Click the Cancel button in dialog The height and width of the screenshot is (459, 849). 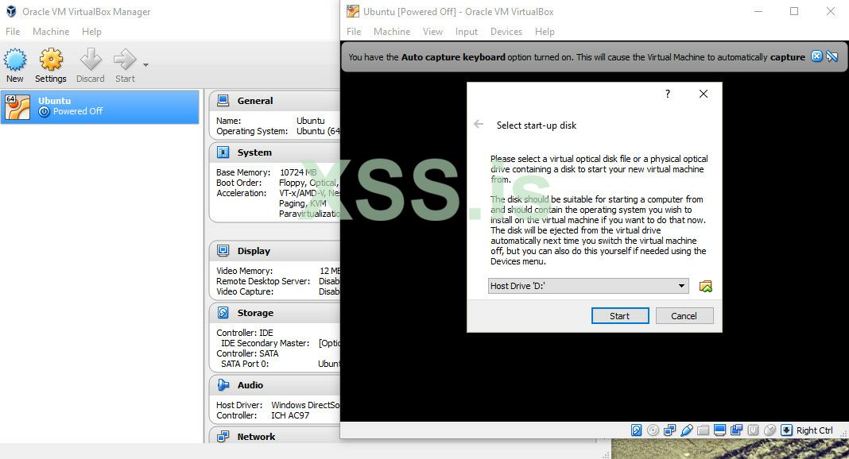(x=684, y=316)
